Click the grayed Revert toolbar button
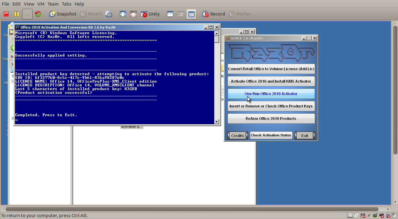This screenshot has height=219, width=398. coord(91,14)
